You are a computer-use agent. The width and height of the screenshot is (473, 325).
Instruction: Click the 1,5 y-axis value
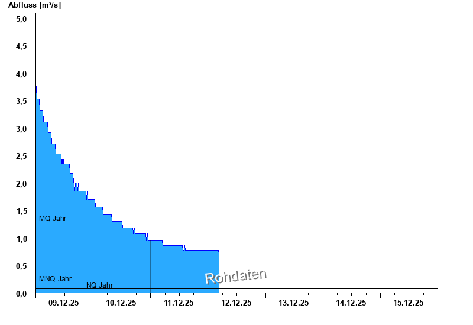(21, 211)
